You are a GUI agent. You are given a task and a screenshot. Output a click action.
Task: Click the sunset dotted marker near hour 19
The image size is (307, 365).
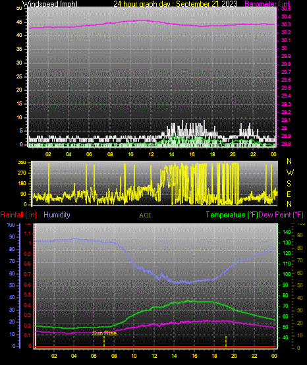click(226, 341)
